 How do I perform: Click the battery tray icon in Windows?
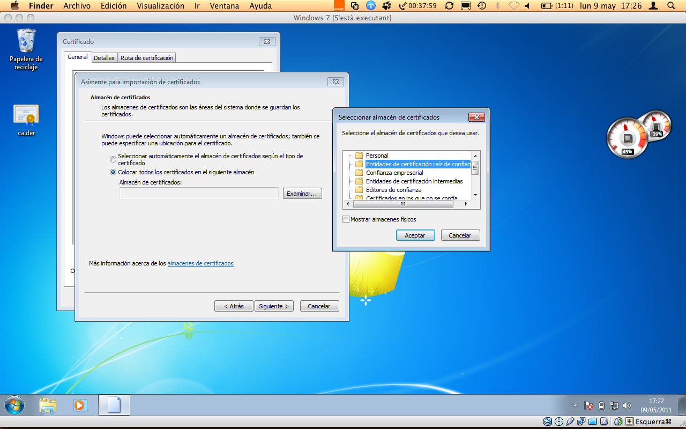click(601, 406)
